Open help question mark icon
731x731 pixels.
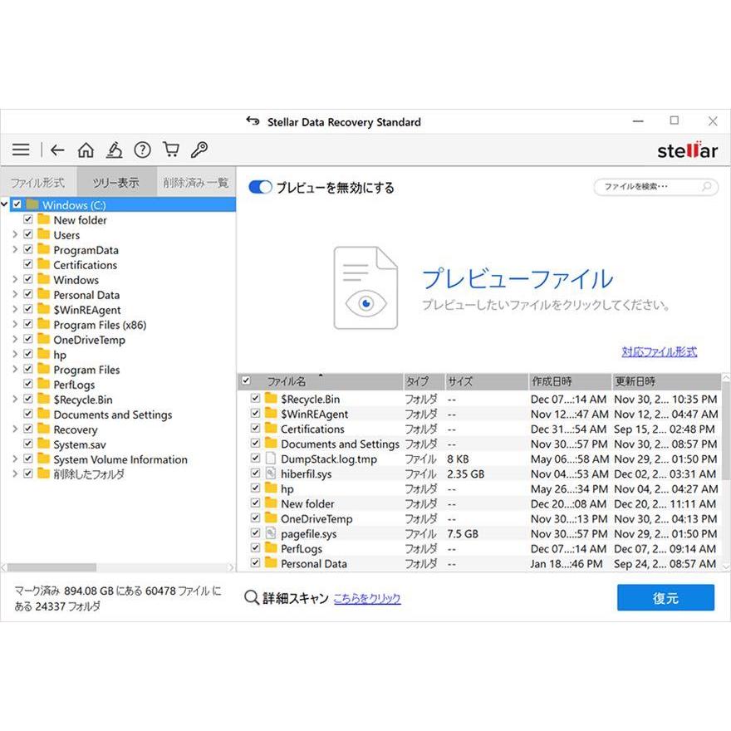pos(142,150)
